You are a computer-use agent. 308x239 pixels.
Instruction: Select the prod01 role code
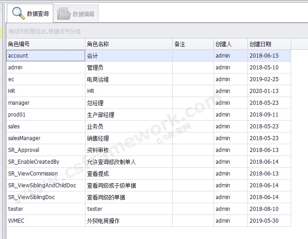pos(46,115)
